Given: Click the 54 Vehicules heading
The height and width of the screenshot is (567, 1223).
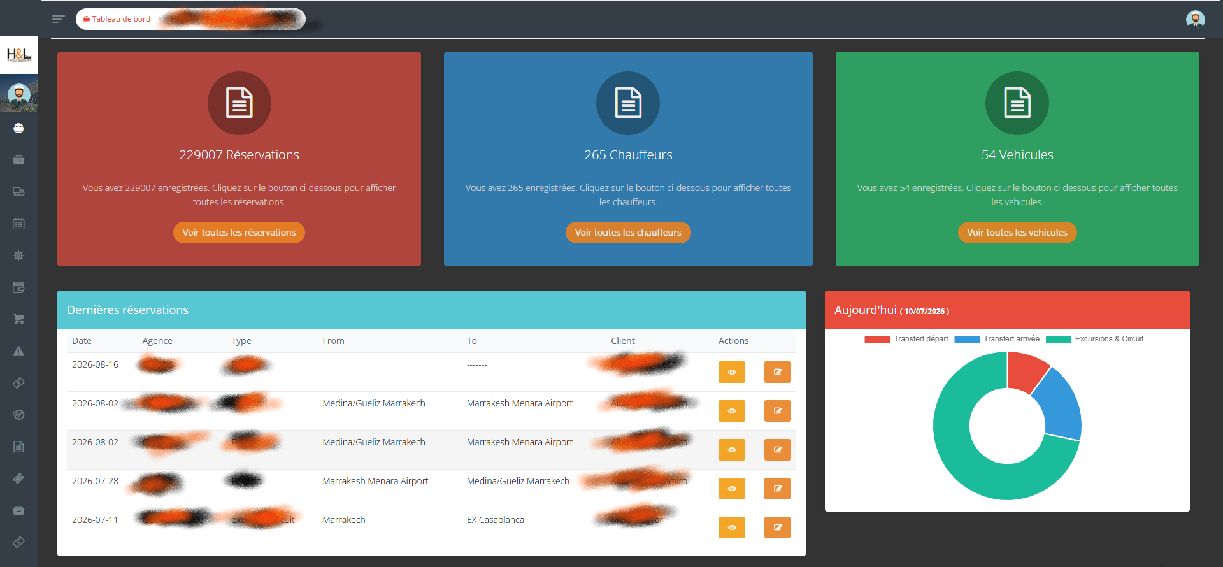Looking at the screenshot, I should [x=1017, y=155].
